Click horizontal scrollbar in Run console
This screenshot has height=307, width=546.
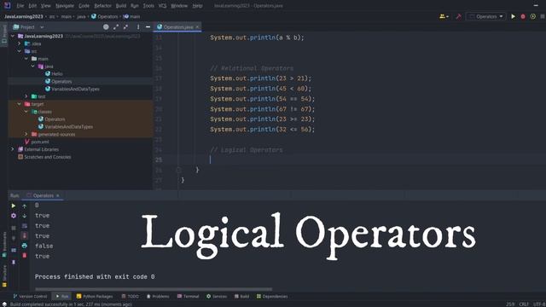(x=154, y=289)
